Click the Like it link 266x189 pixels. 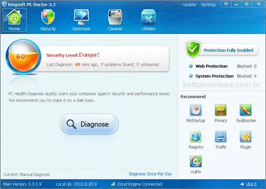click(251, 184)
